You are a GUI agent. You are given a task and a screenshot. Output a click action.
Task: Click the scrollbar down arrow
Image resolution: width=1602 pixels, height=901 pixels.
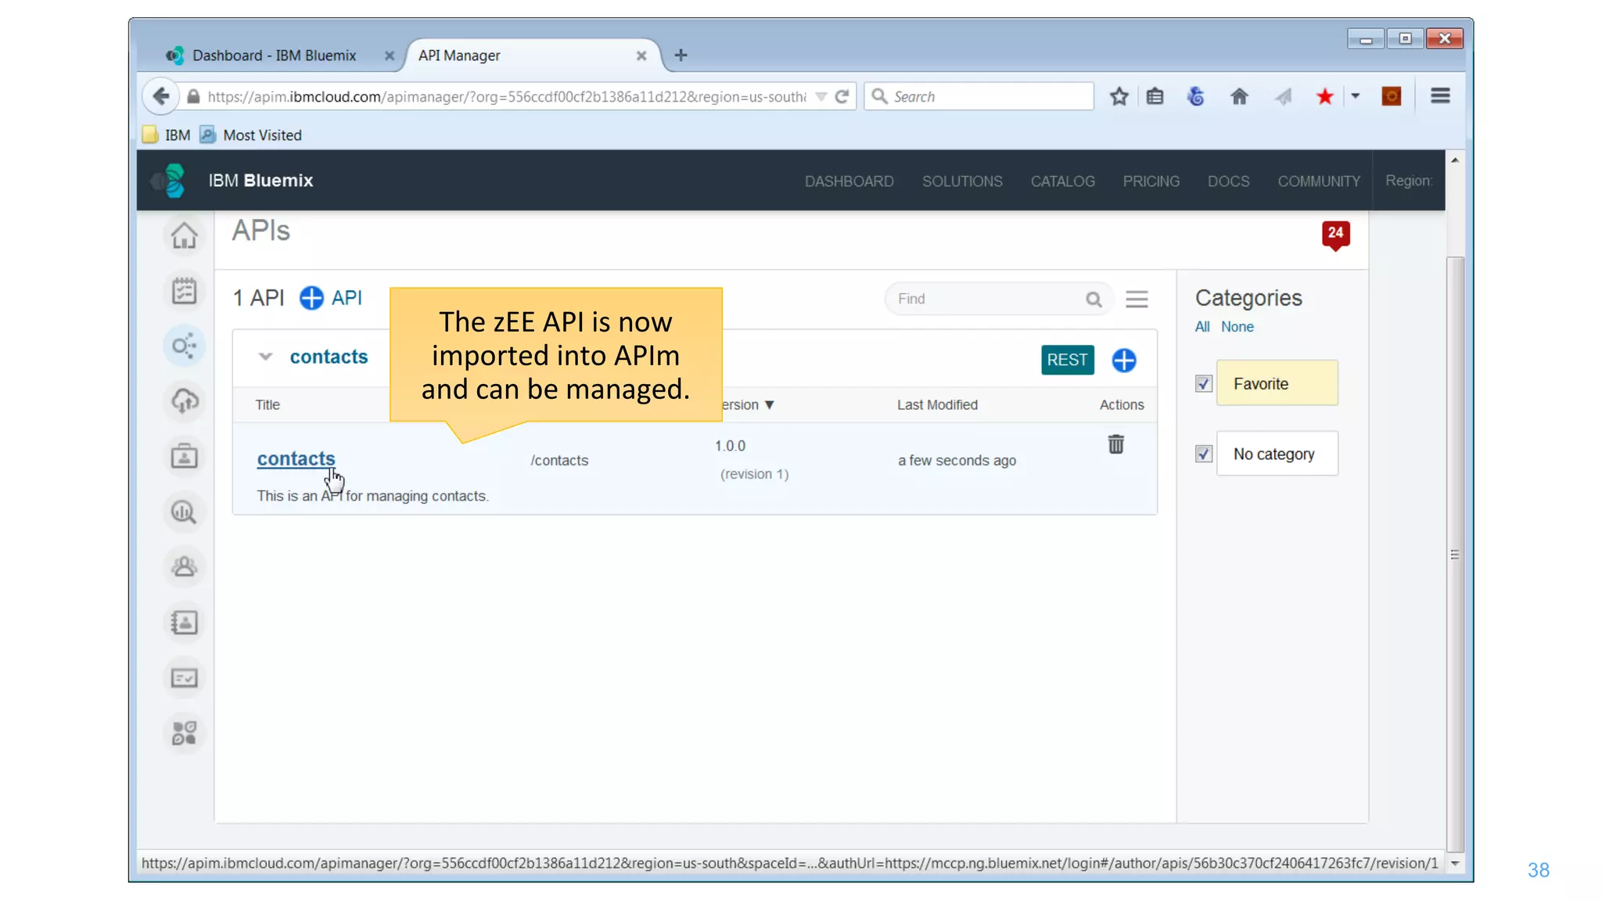[x=1455, y=863]
